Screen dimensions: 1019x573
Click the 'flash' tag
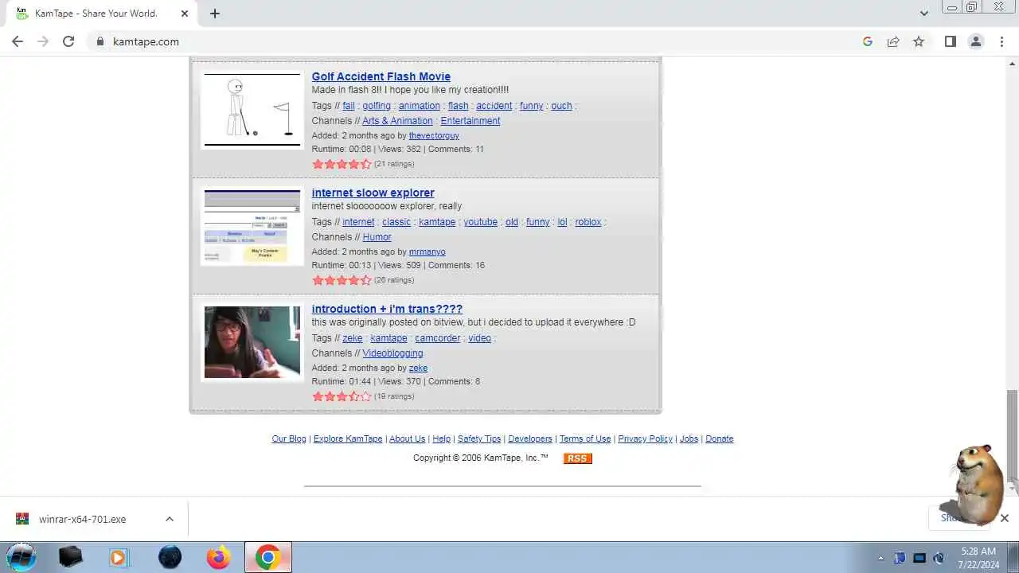point(459,106)
